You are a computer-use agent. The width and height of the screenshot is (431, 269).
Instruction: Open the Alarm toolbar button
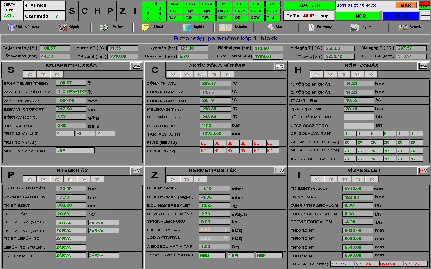[x=276, y=27]
